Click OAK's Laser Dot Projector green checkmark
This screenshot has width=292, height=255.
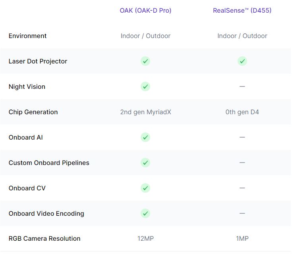click(145, 61)
